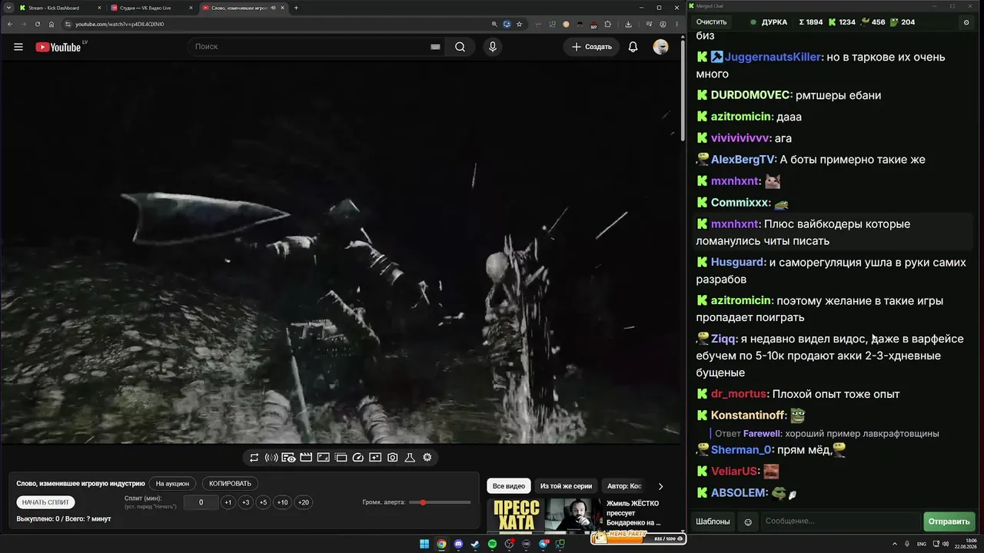984x553 pixels.
Task: Add 5 minutes to the split
Action: coord(263,502)
